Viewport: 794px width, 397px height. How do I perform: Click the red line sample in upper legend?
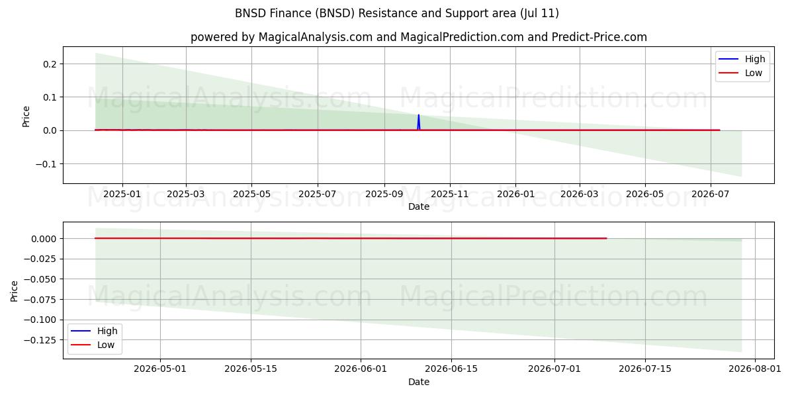730,73
